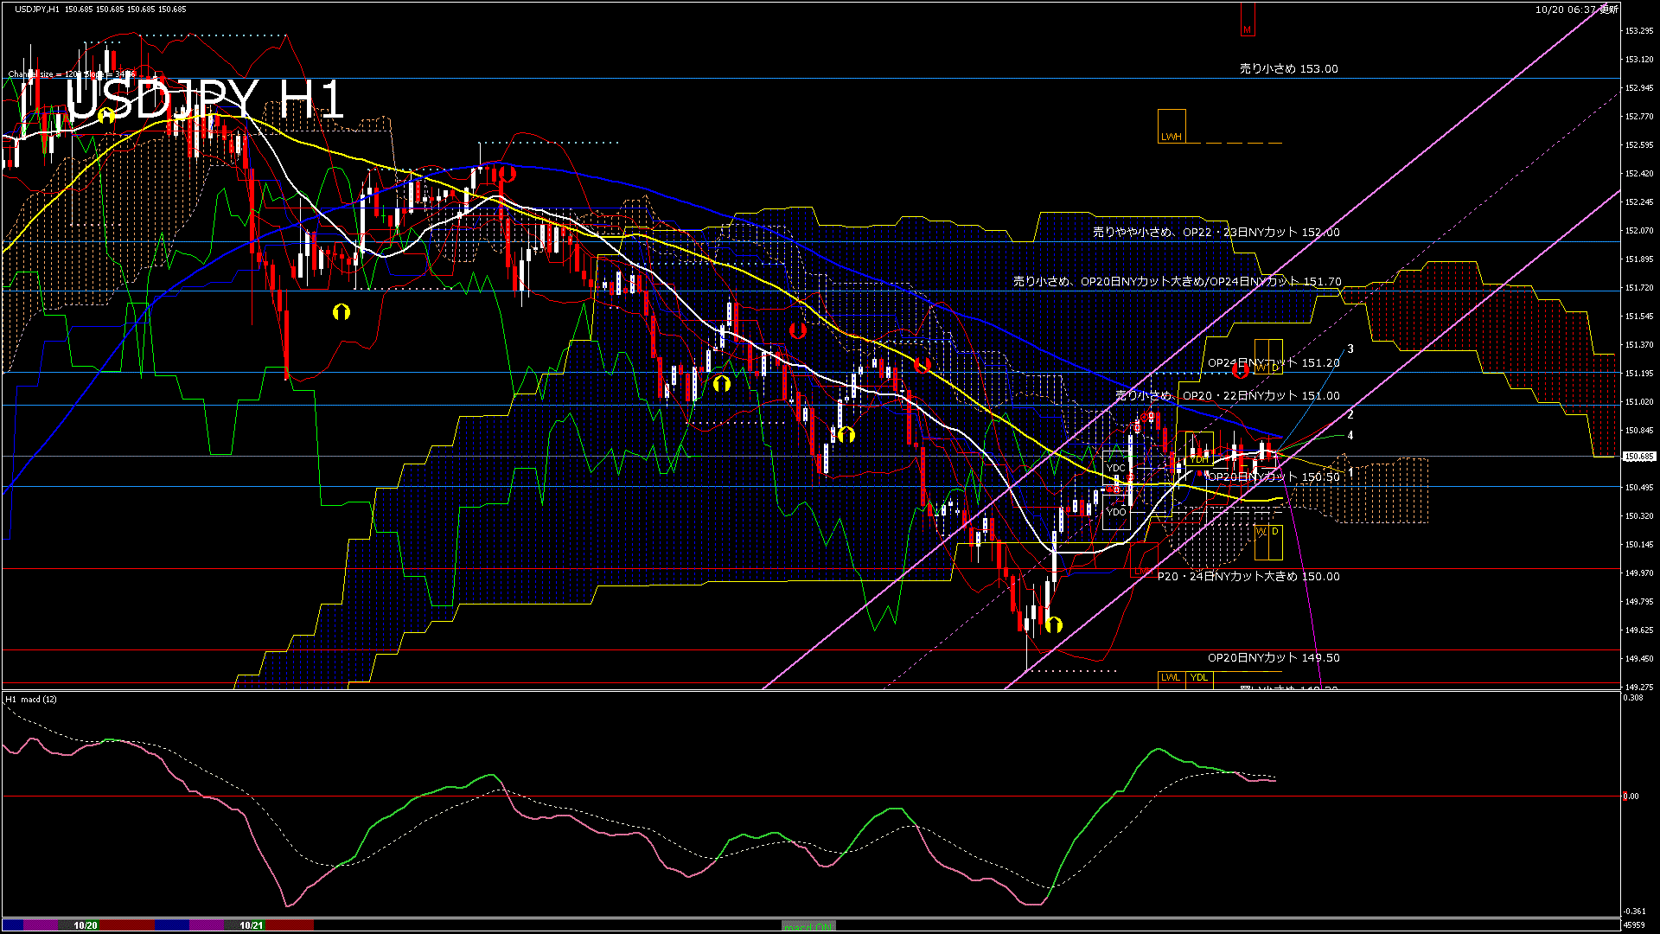This screenshot has height=934, width=1660.
Task: Click the OP24日NYカット 151.20 label
Action: [1274, 363]
